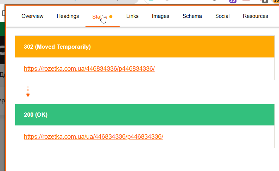Switch to the Images tab
Screen dimensions: 279x171
point(160,16)
